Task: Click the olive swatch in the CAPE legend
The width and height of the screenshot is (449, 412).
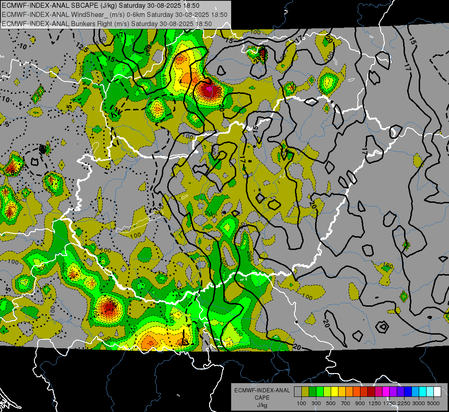Action: pyautogui.click(x=305, y=392)
